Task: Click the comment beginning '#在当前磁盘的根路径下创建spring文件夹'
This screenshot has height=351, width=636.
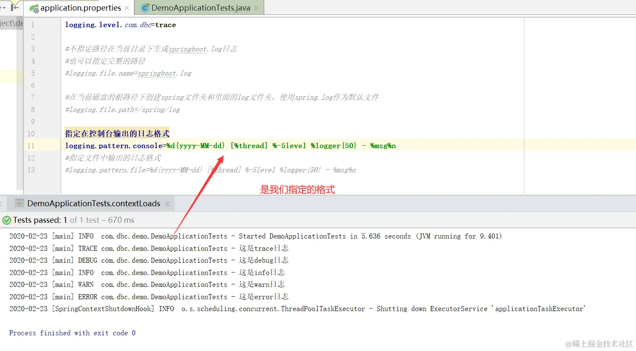Action: click(x=222, y=97)
